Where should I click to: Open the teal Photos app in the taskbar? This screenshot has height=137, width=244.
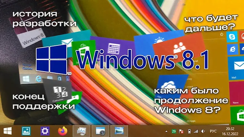[x=26, y=131]
